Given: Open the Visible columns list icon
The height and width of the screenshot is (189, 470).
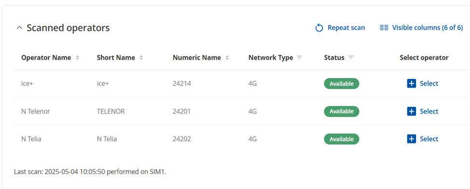Looking at the screenshot, I should point(384,28).
